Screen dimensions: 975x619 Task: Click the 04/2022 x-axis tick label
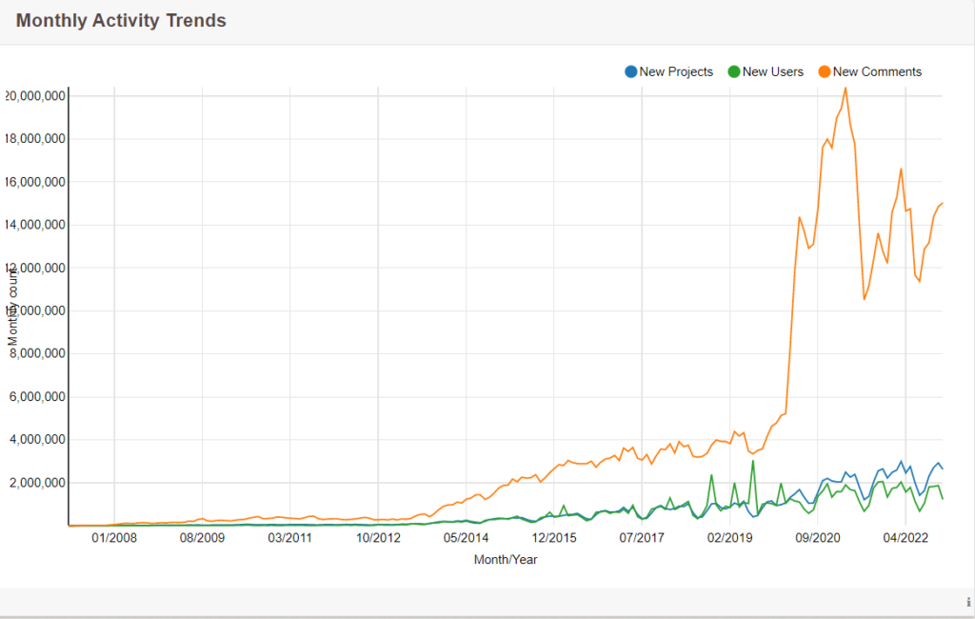click(905, 537)
